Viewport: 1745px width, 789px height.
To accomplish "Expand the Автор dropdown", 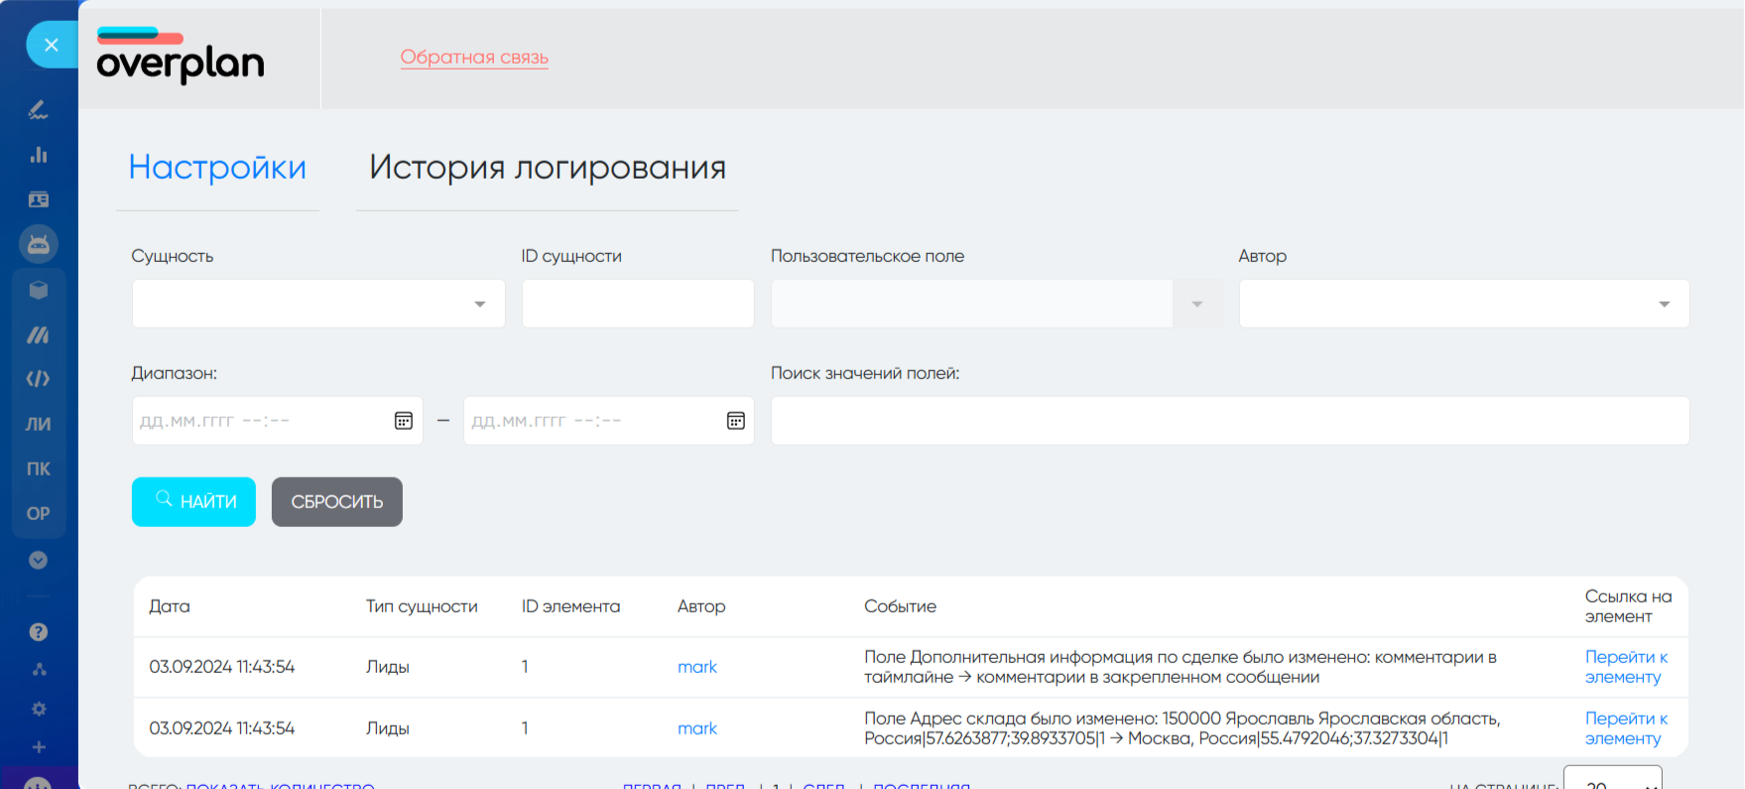I will [x=1463, y=304].
